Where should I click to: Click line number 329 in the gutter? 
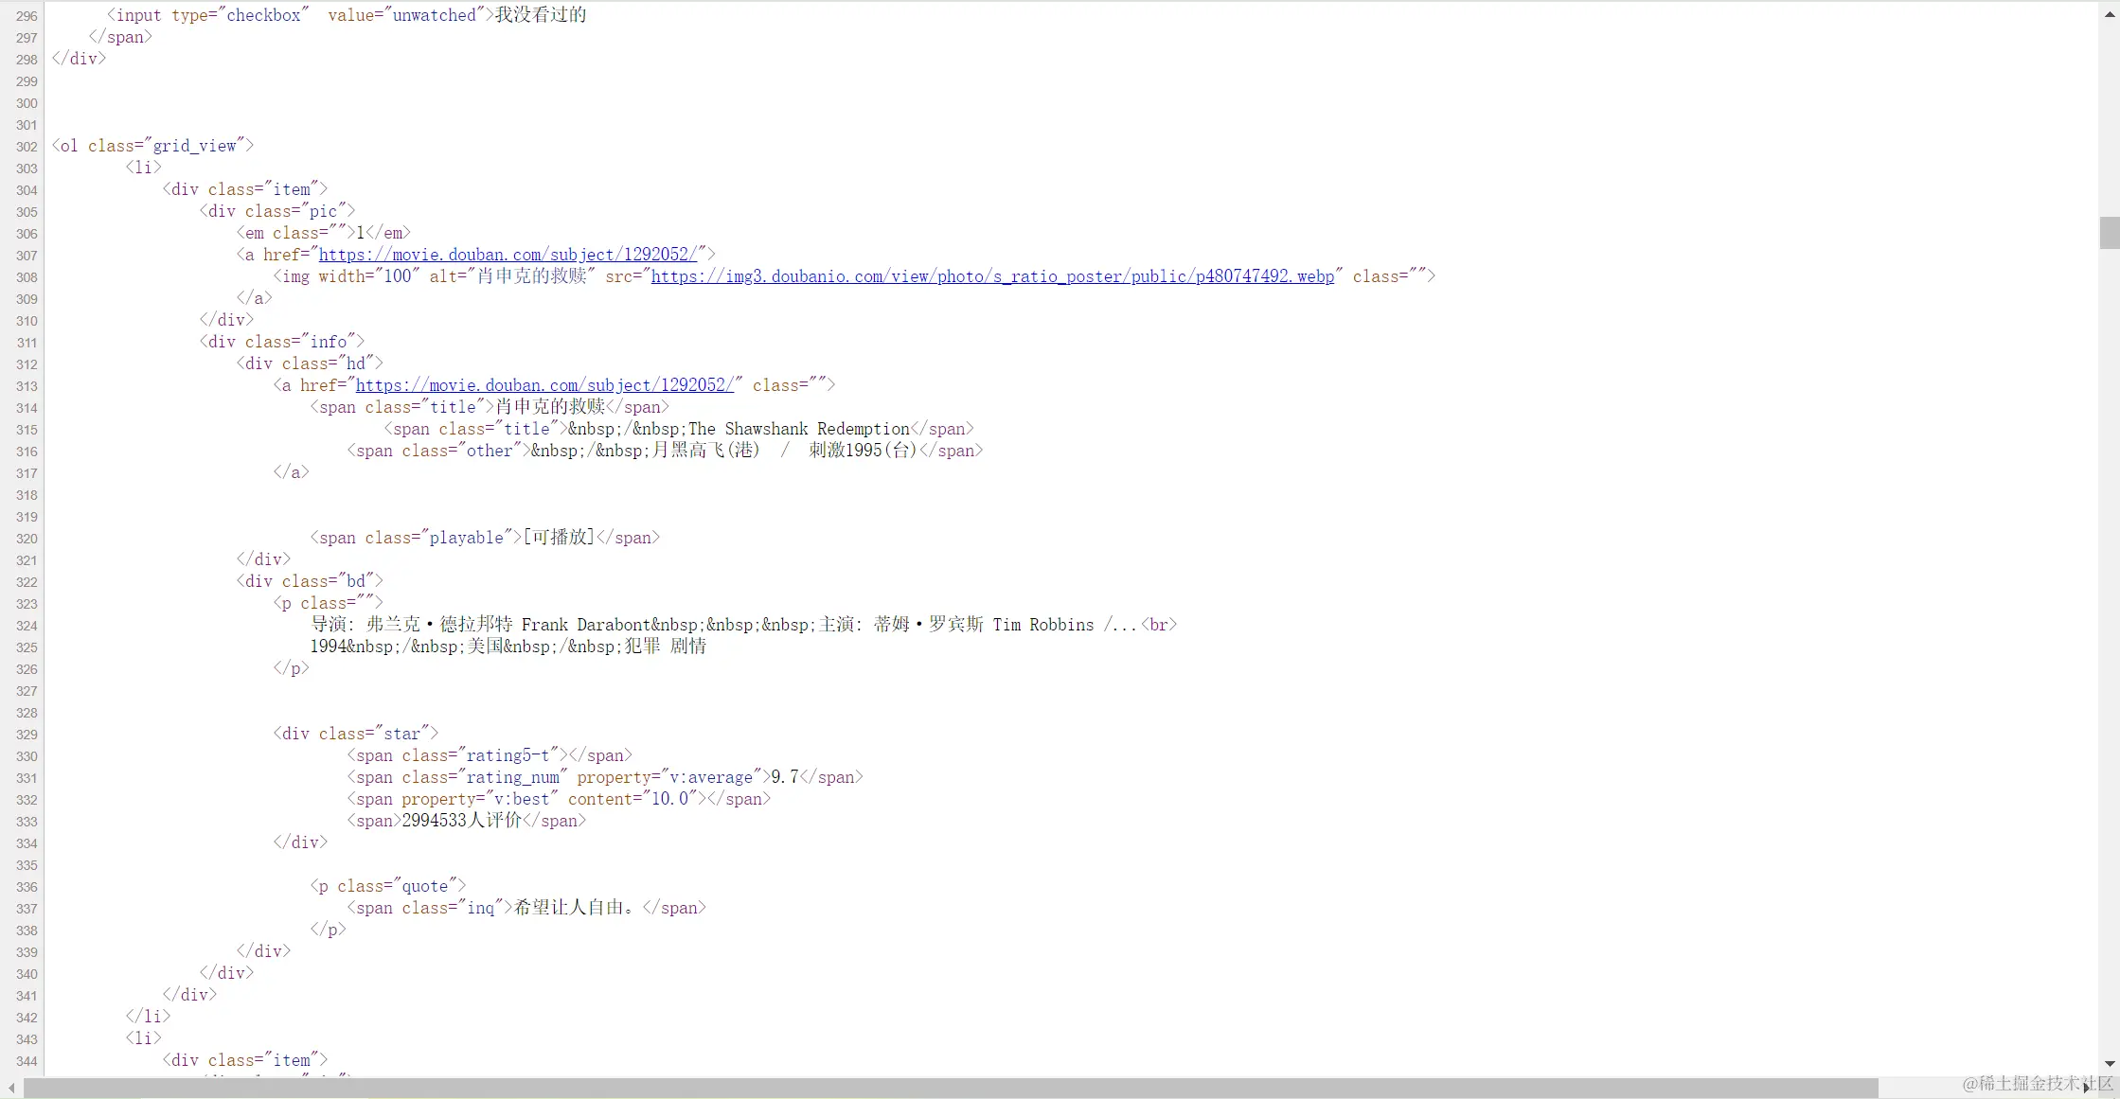[x=27, y=735]
